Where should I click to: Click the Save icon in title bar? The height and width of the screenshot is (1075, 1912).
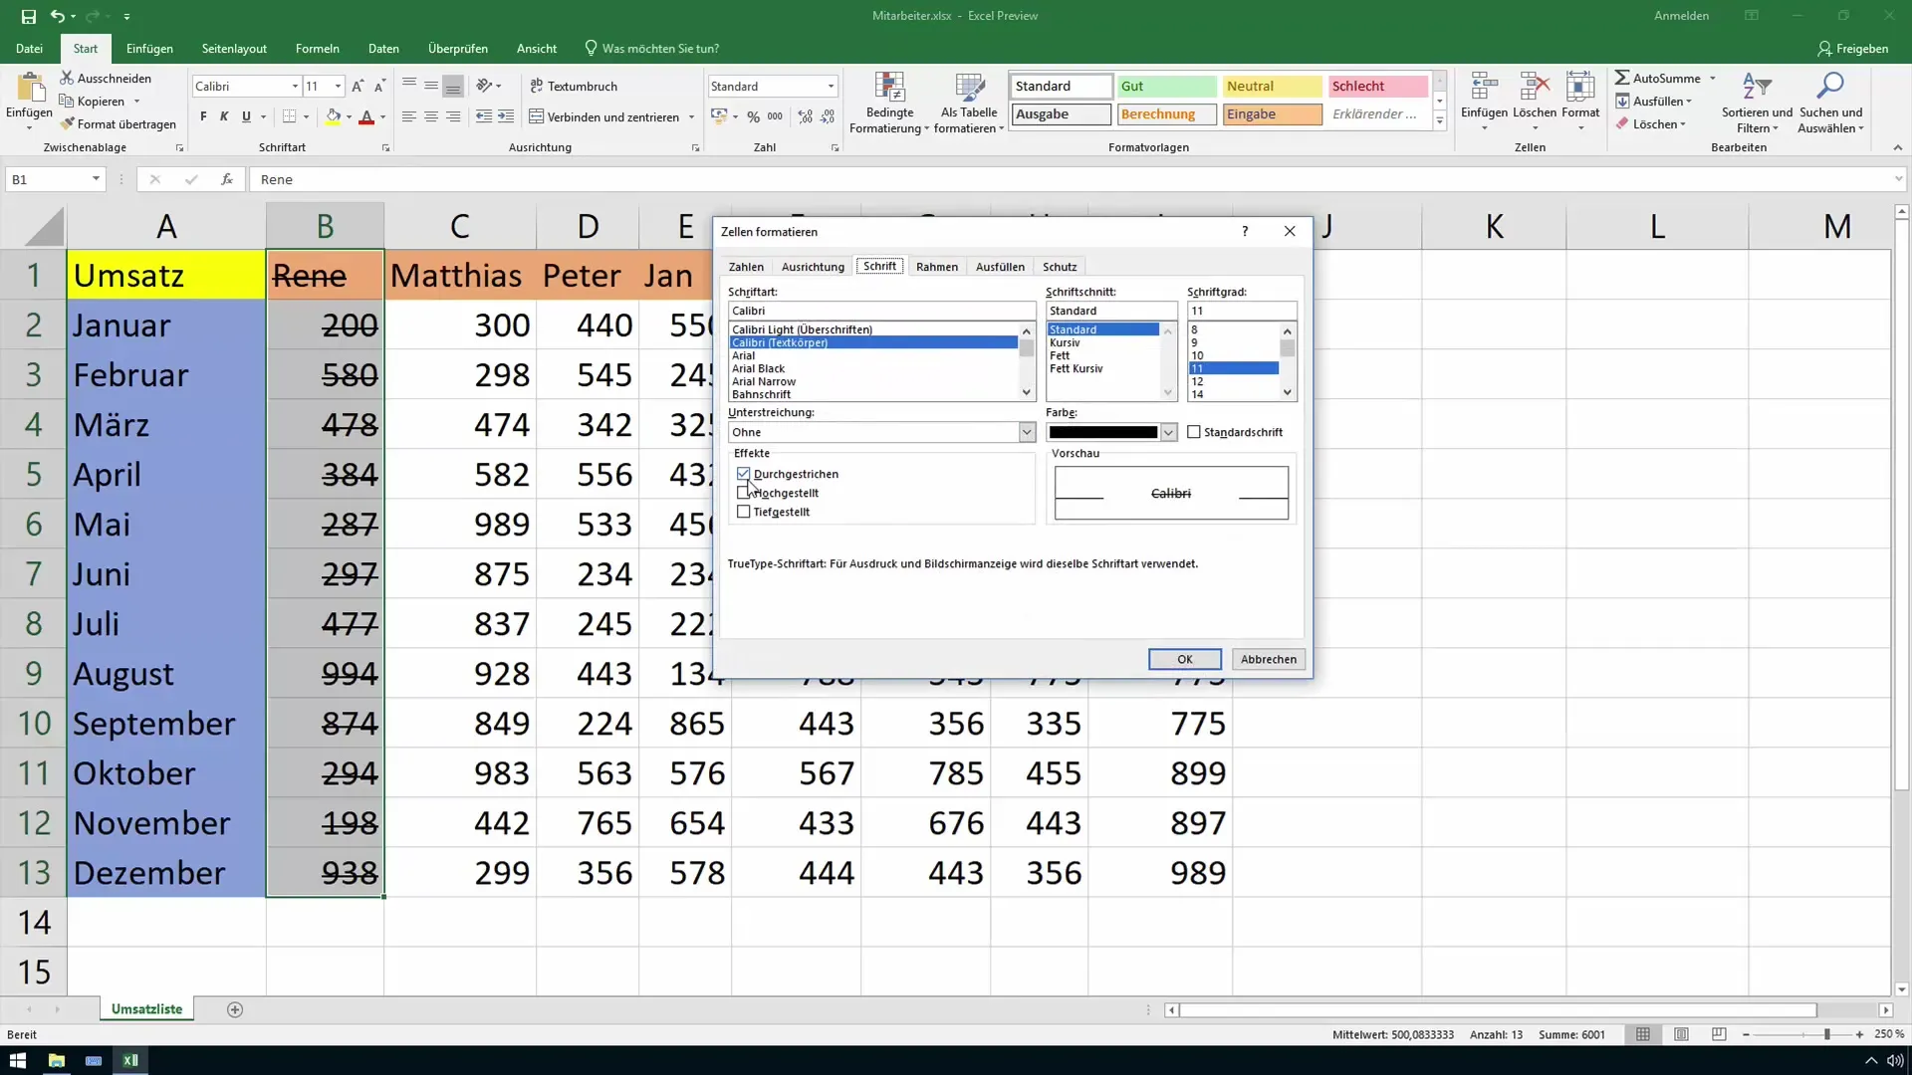[x=28, y=16]
